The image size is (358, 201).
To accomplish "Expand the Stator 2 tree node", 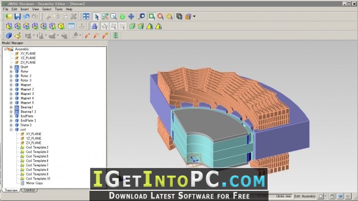I will pos(11,125).
